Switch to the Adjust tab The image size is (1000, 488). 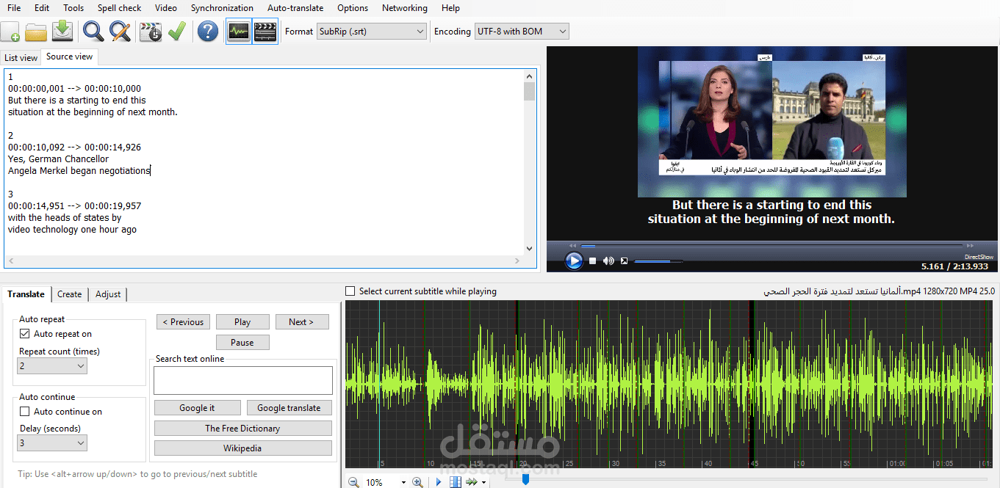click(x=108, y=294)
